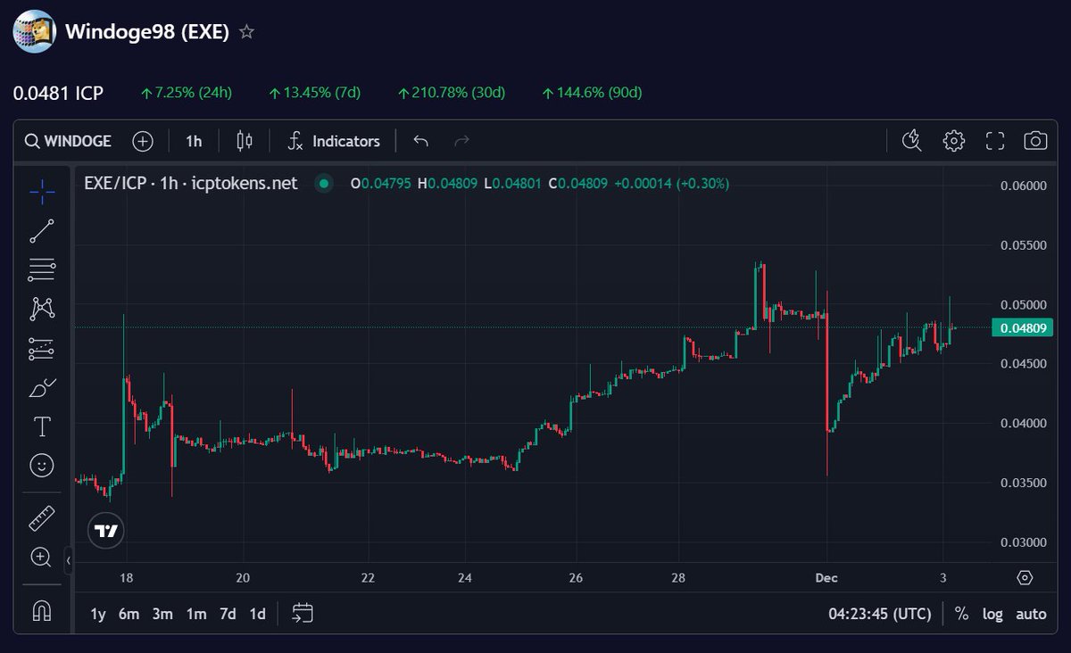Set range to 1m
This screenshot has height=653, width=1071.
(196, 614)
